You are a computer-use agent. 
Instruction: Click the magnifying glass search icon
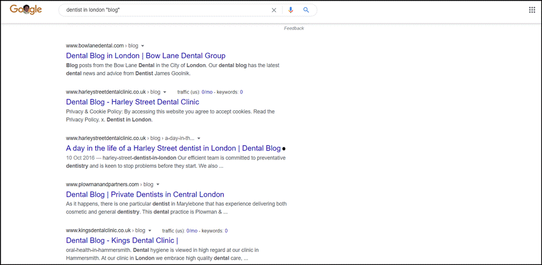click(306, 10)
